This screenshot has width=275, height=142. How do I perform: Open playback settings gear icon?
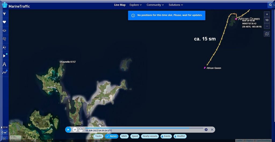206,130
